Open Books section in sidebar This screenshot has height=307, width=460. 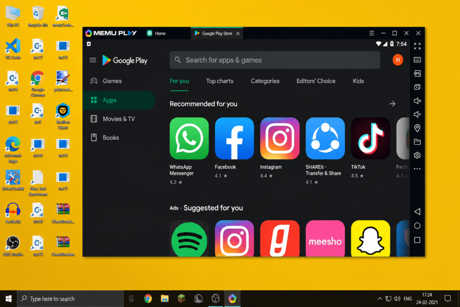pyautogui.click(x=119, y=138)
